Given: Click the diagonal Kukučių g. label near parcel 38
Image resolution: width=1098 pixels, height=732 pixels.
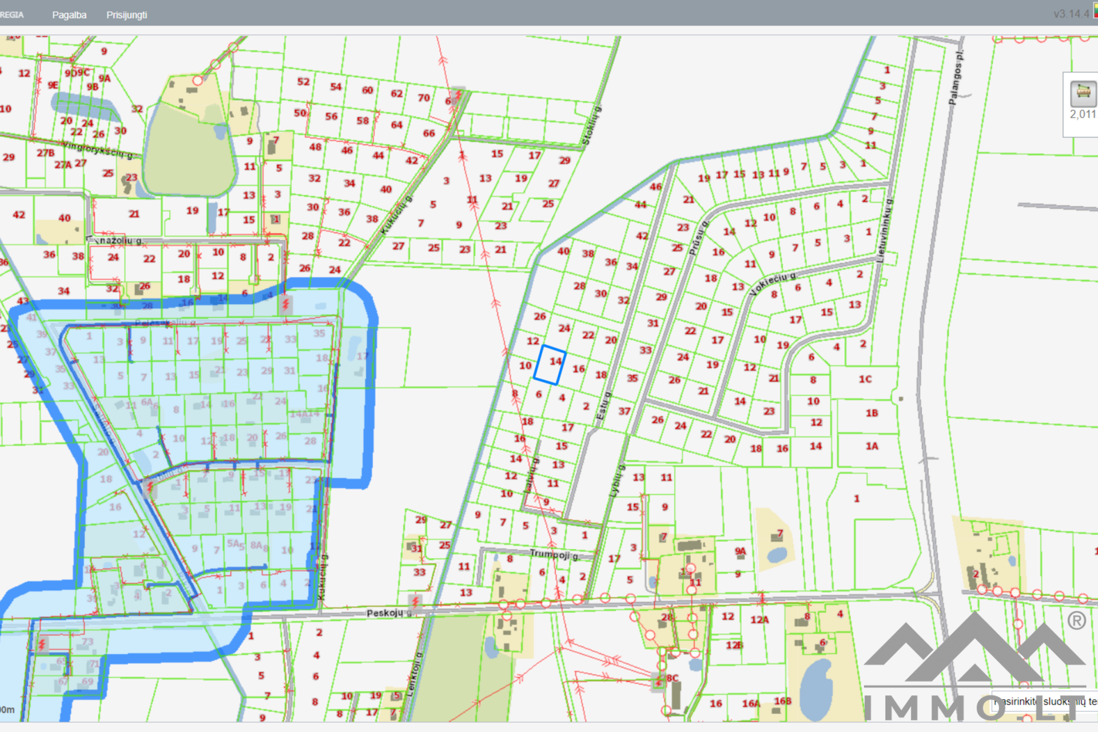Looking at the screenshot, I should tap(396, 216).
